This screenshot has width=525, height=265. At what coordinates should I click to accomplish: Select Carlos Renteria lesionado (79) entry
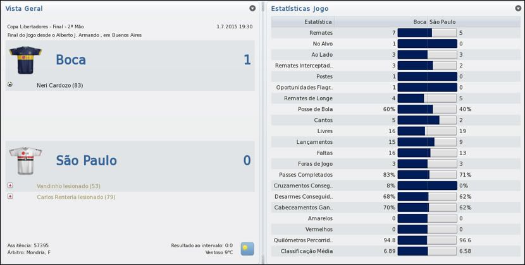click(76, 197)
